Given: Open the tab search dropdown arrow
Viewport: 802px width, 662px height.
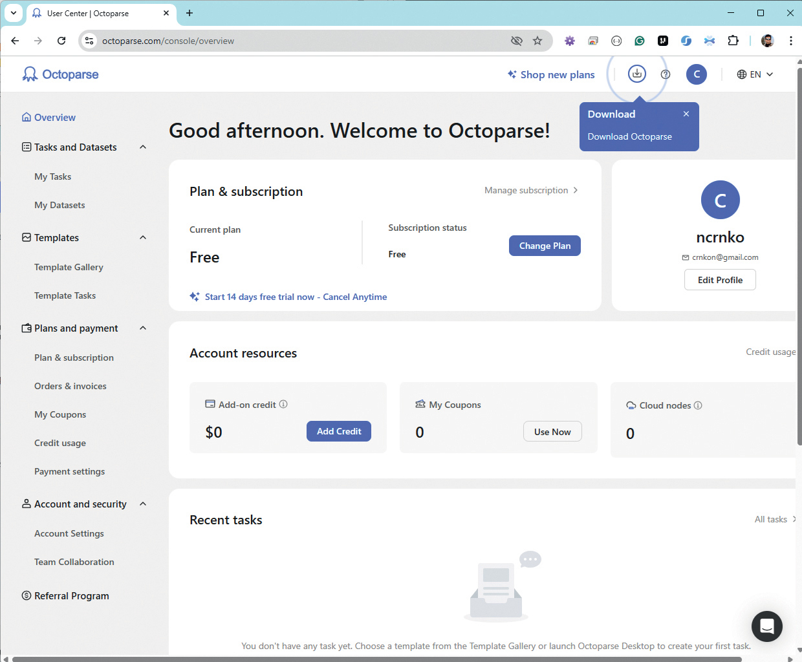Looking at the screenshot, I should coord(14,13).
